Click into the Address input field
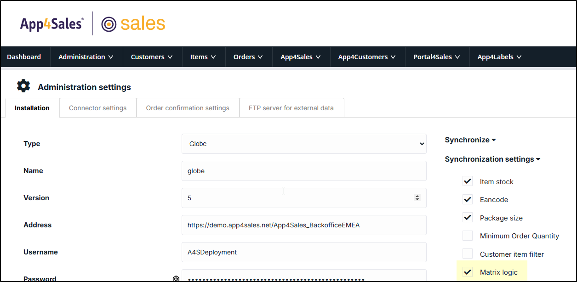 click(x=304, y=225)
